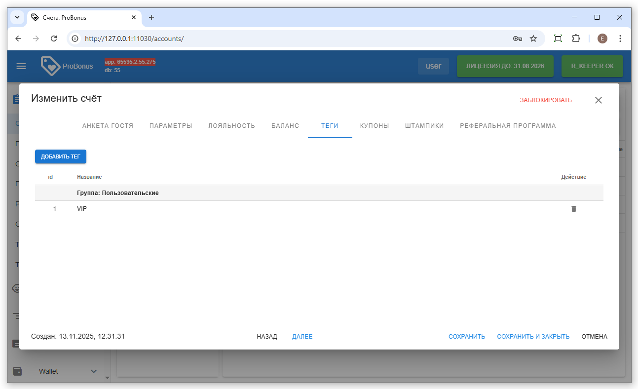Click the ProBonus logo icon
This screenshot has width=638, height=389.
50,66
